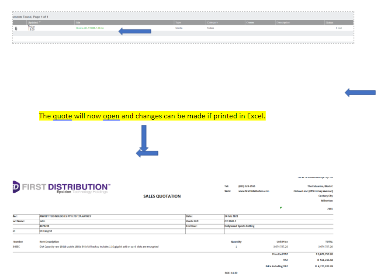Select the Price Including VAT total amount
This screenshot has height=276, width=381.
[324, 266]
